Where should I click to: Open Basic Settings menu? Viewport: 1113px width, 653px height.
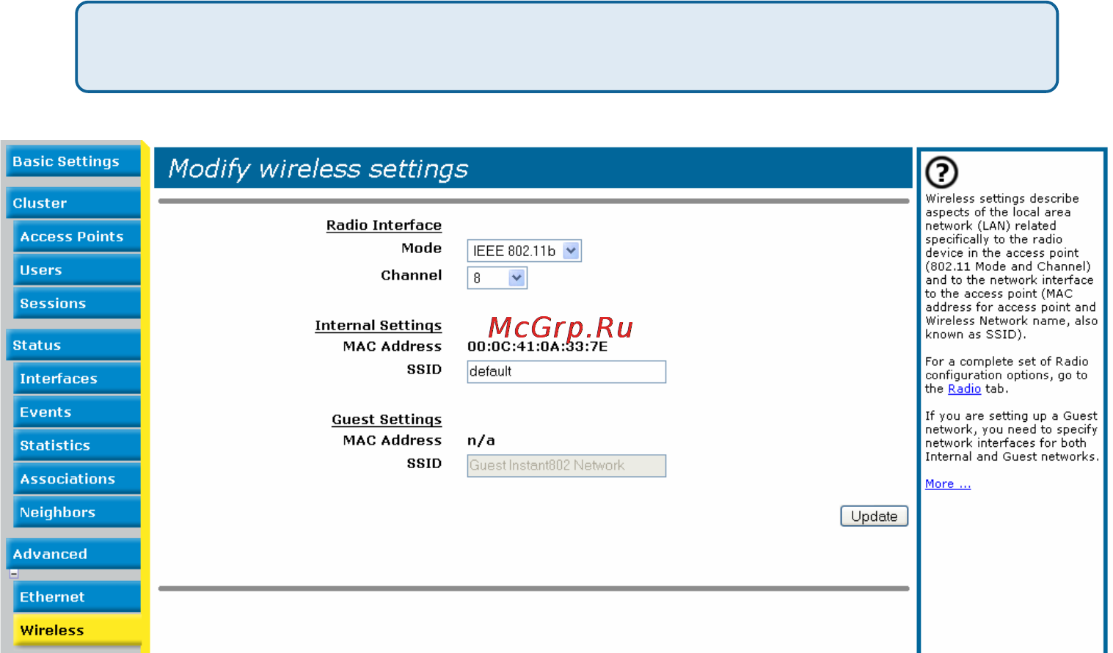pos(73,161)
